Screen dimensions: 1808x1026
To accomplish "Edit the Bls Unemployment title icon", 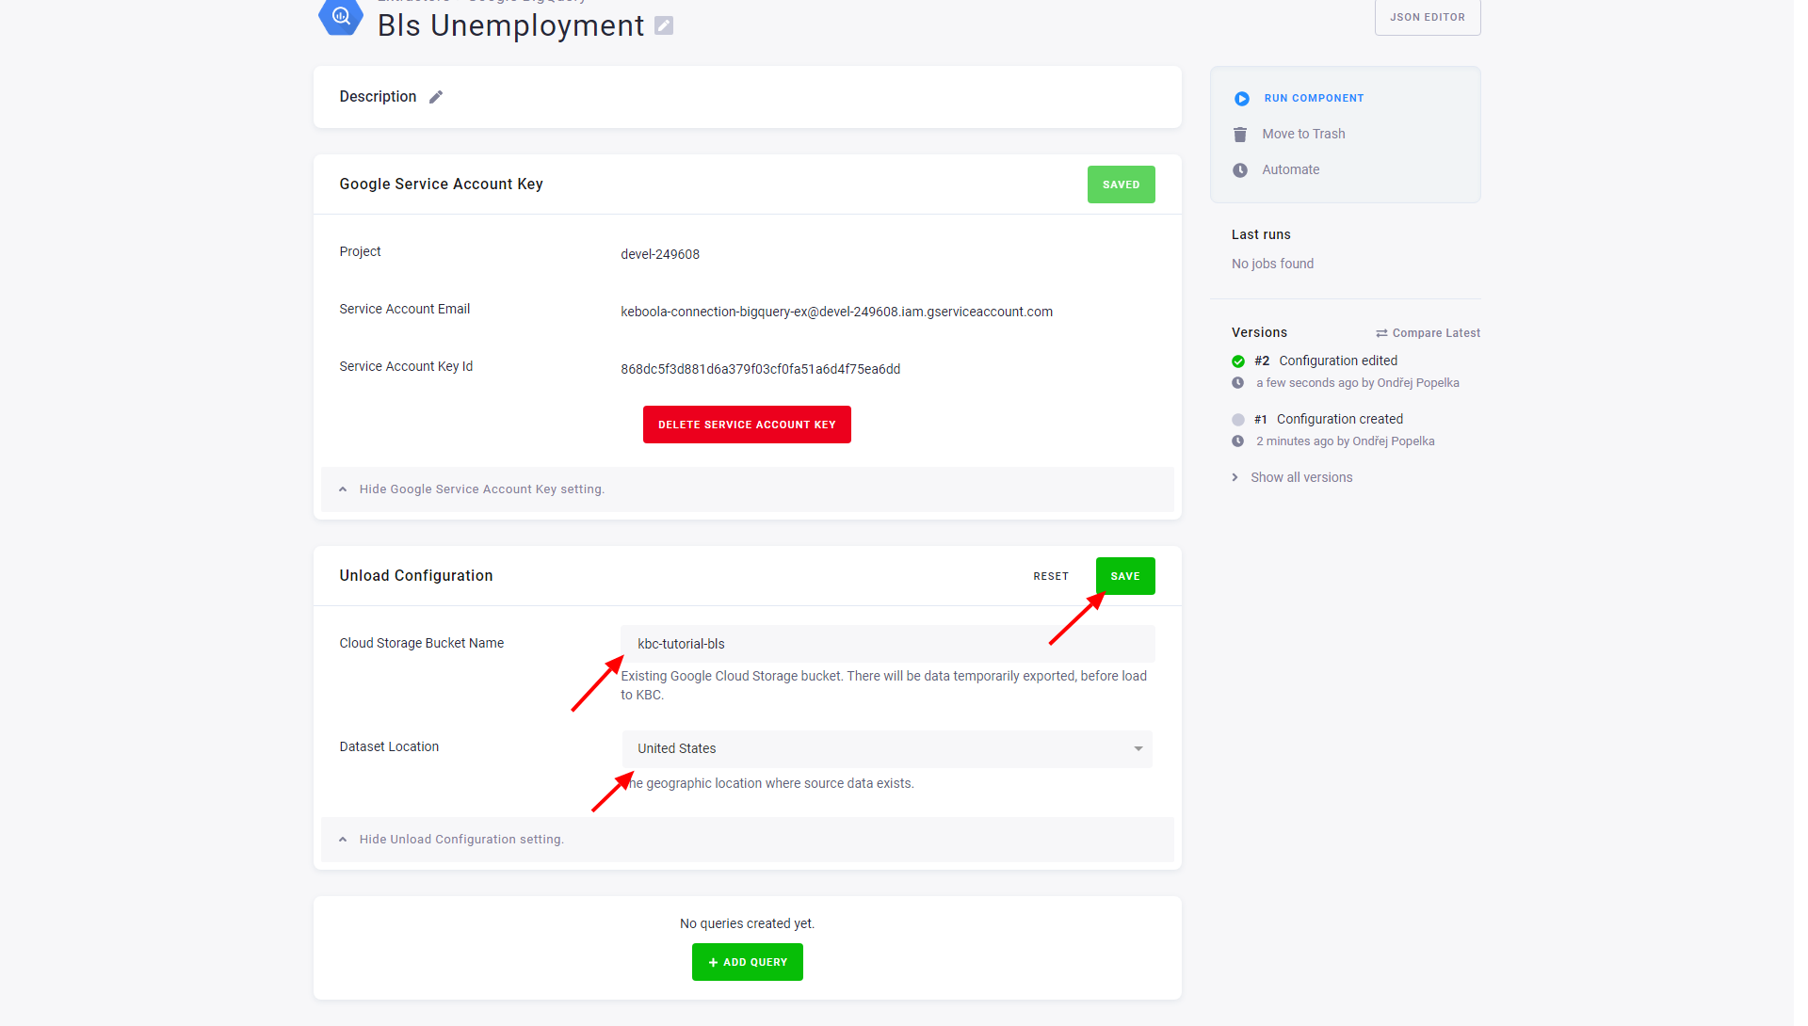I will [x=664, y=25].
